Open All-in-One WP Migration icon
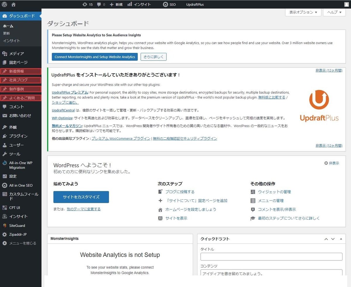This screenshot has height=287, width=351. coord(4,163)
